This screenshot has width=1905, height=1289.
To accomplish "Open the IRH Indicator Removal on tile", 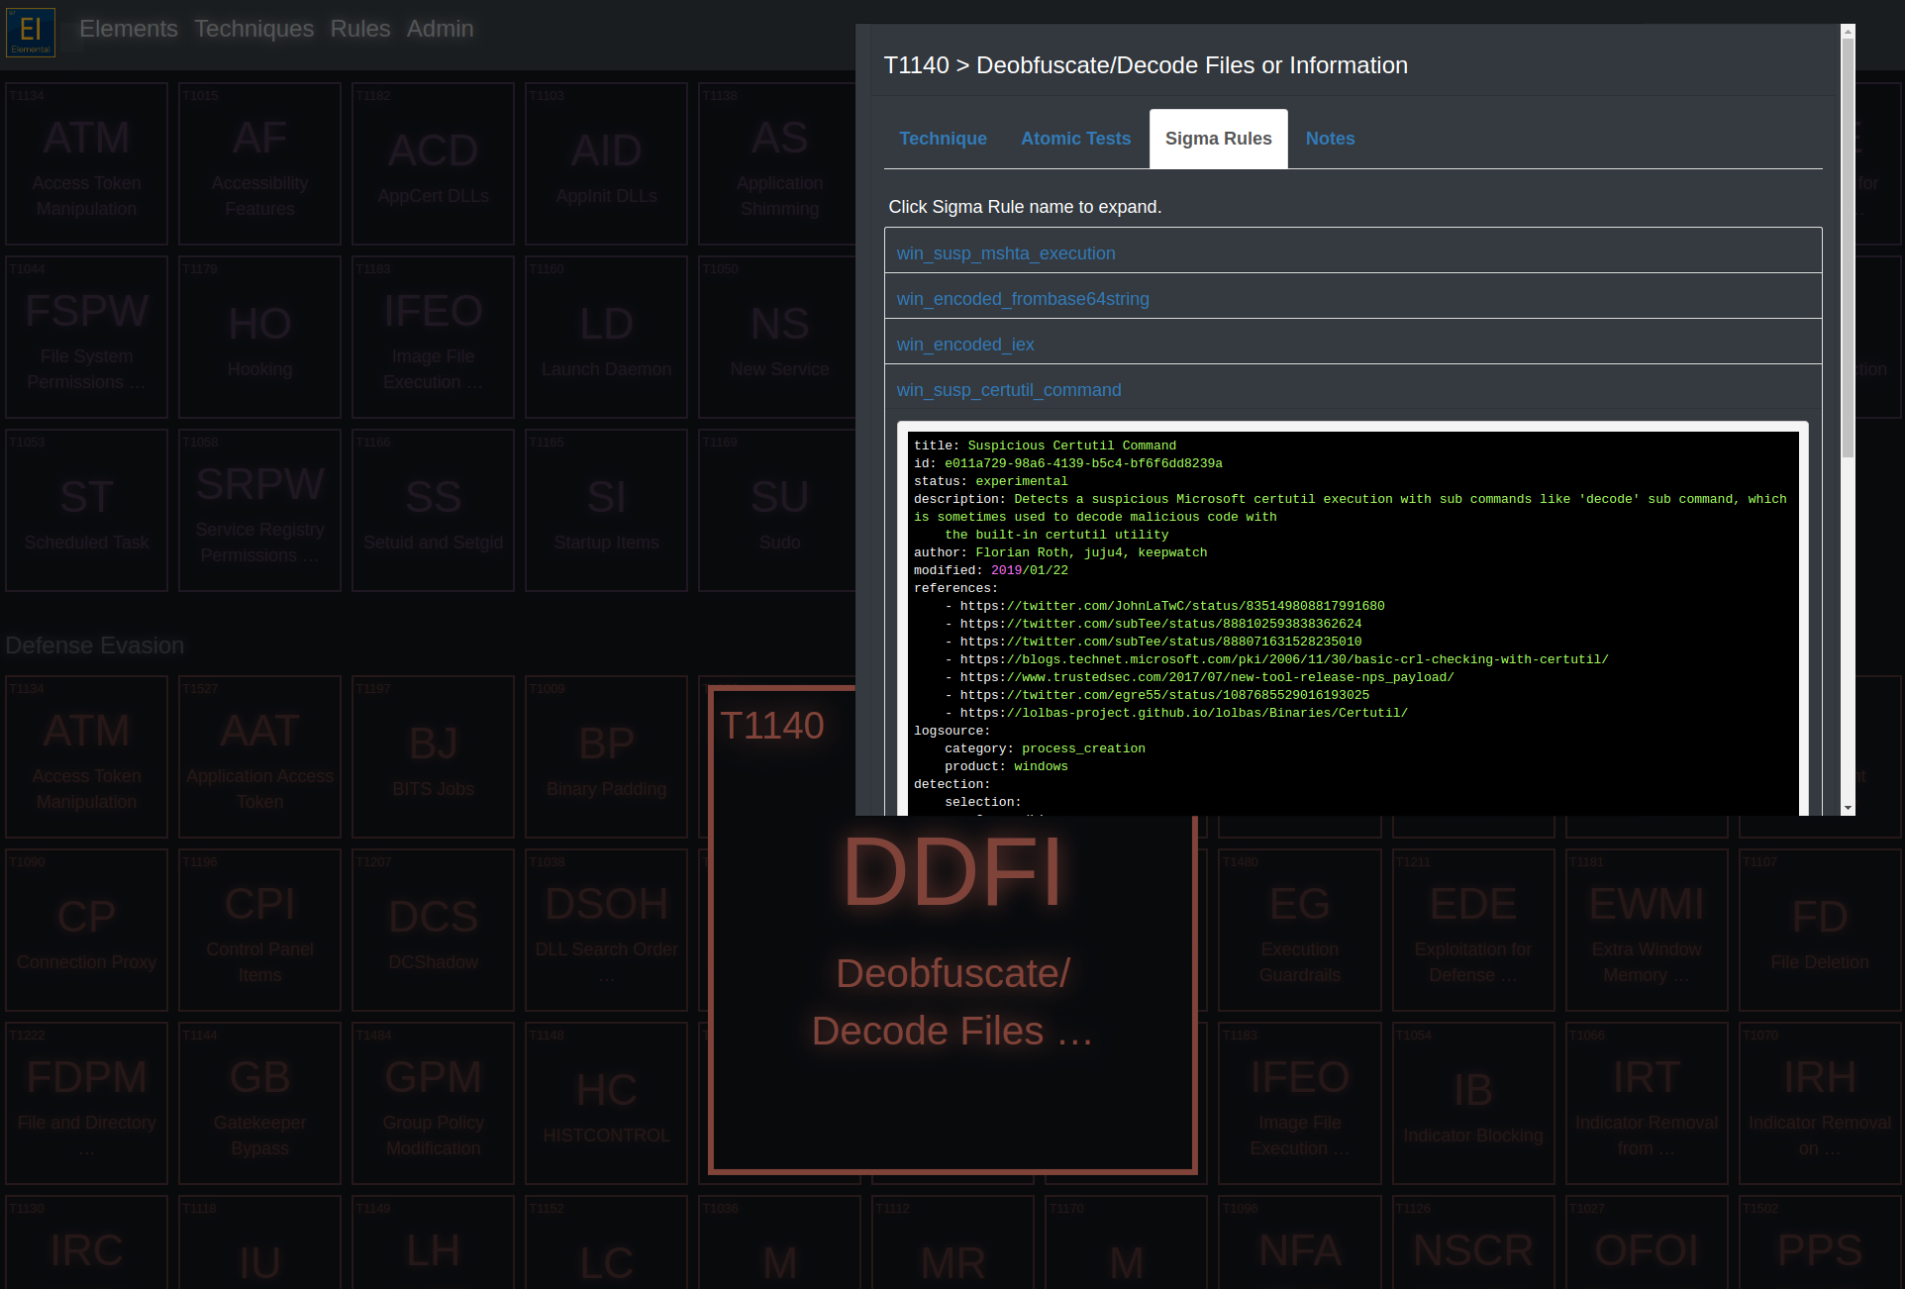I will tap(1820, 1104).
